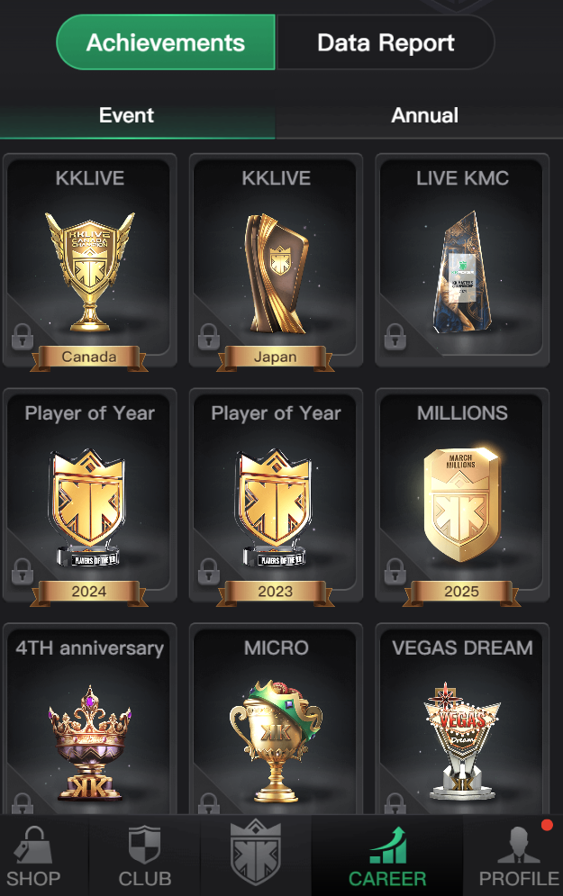Select the Event sub-tab
The width and height of the screenshot is (563, 896).
pyautogui.click(x=126, y=115)
